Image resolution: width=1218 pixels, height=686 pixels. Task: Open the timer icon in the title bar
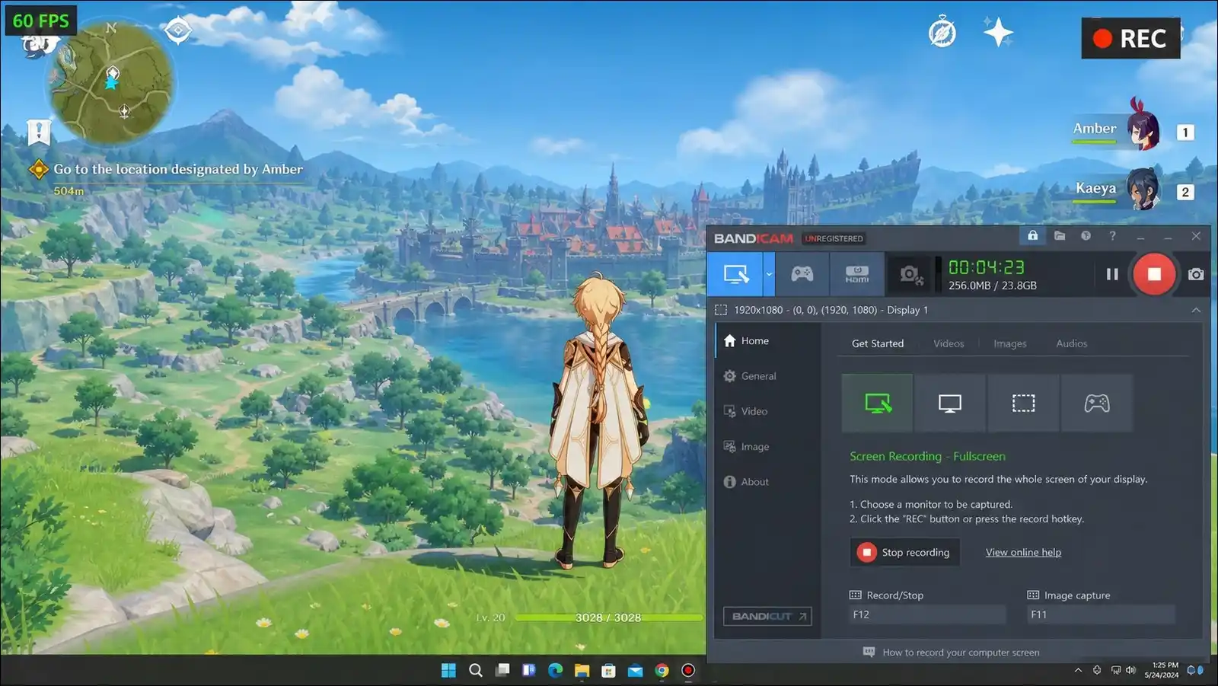coord(1086,236)
